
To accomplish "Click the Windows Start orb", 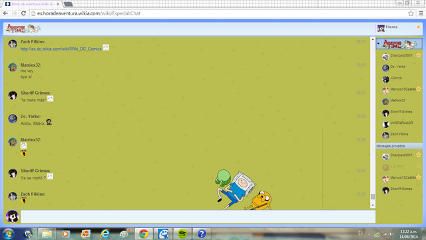I will point(8,234).
